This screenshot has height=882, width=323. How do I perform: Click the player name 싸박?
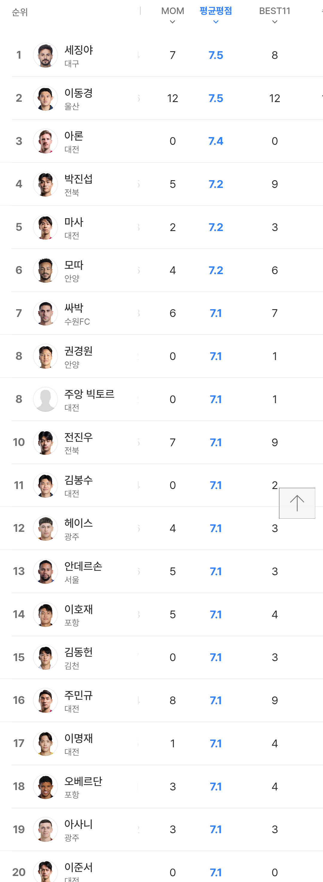74,308
